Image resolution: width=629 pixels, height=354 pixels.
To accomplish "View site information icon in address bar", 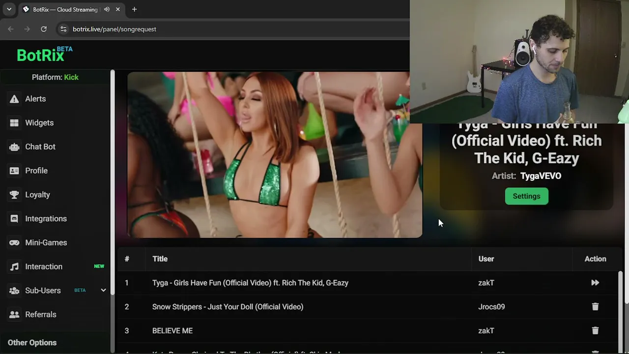I will pyautogui.click(x=63, y=29).
